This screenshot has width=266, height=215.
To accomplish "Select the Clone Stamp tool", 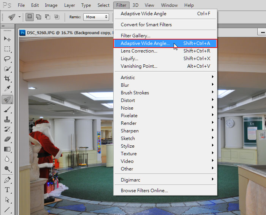I will pos(7,119).
